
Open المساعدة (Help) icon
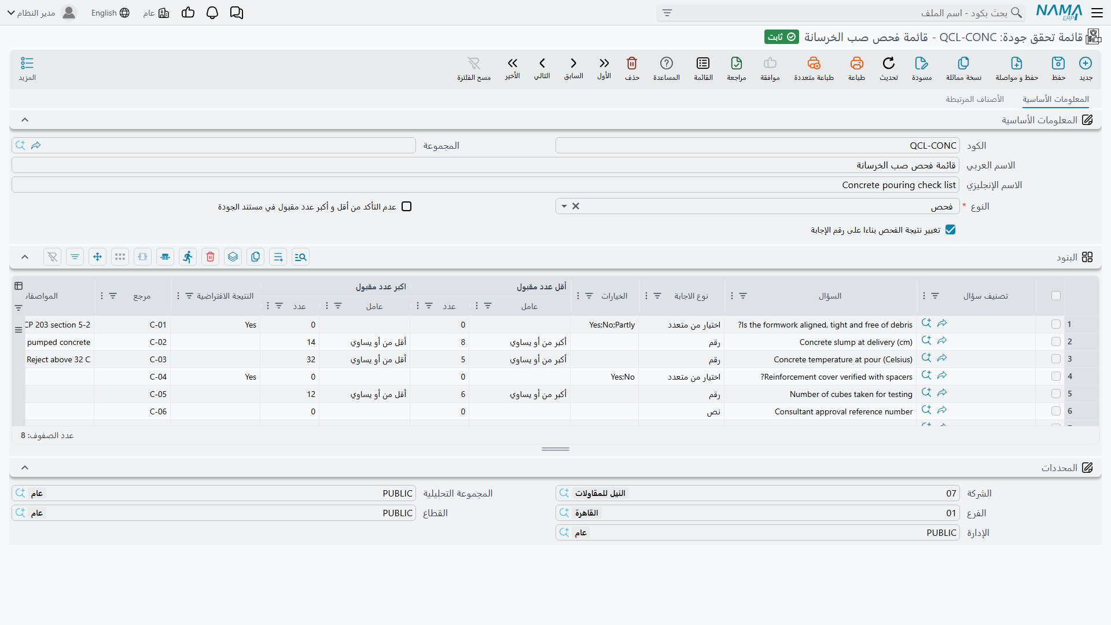pos(667,63)
